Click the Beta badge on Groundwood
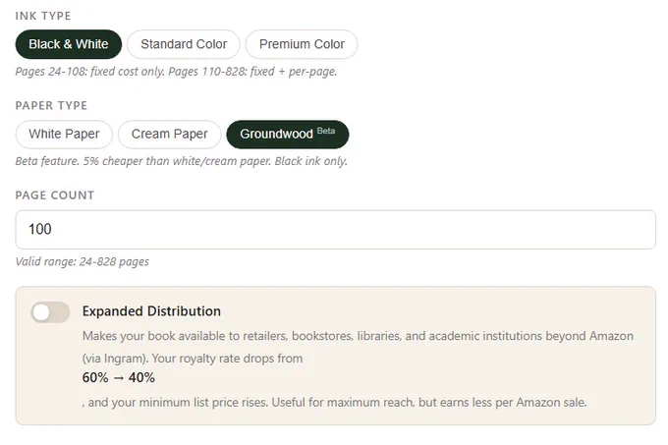Screen dimensions: 668x445 pyautogui.click(x=326, y=131)
